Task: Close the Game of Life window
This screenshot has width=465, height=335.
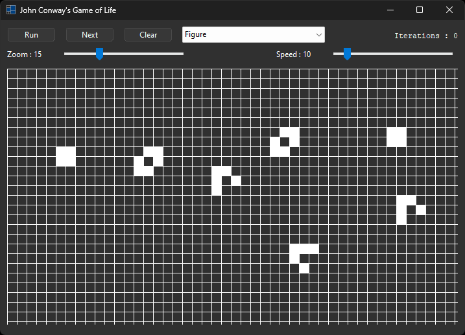Action: pyautogui.click(x=449, y=10)
